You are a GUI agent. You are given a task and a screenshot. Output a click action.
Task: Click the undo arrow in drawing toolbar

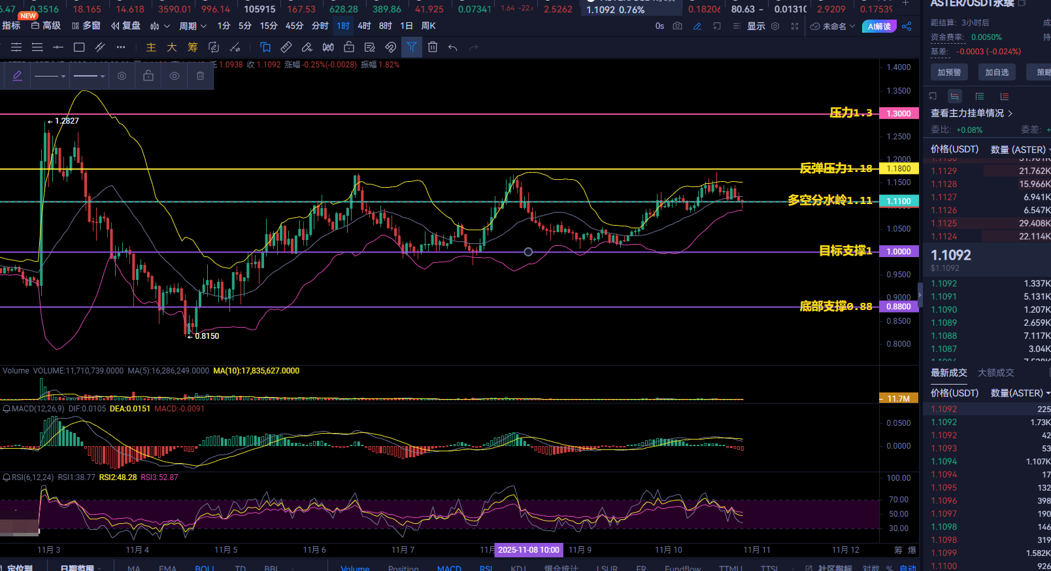coord(453,47)
